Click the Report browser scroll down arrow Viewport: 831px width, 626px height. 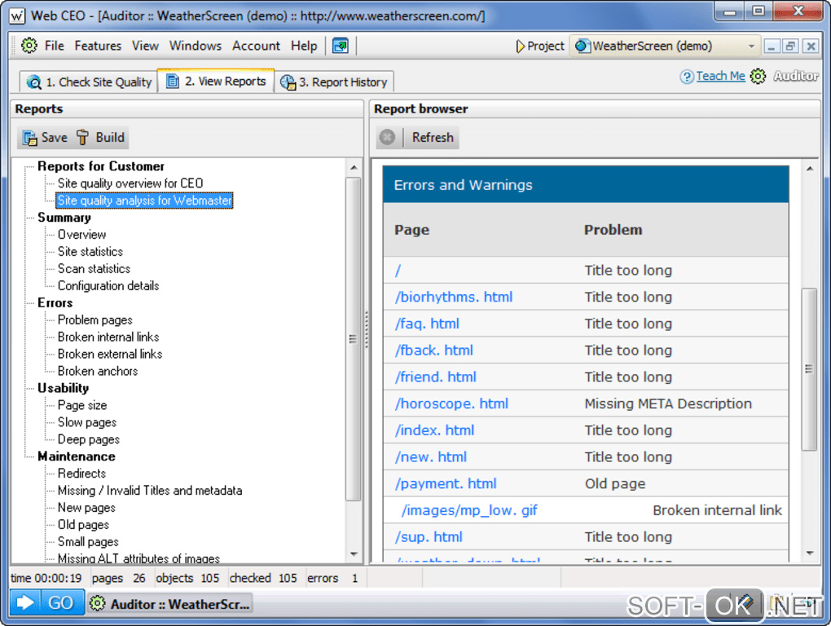809,553
